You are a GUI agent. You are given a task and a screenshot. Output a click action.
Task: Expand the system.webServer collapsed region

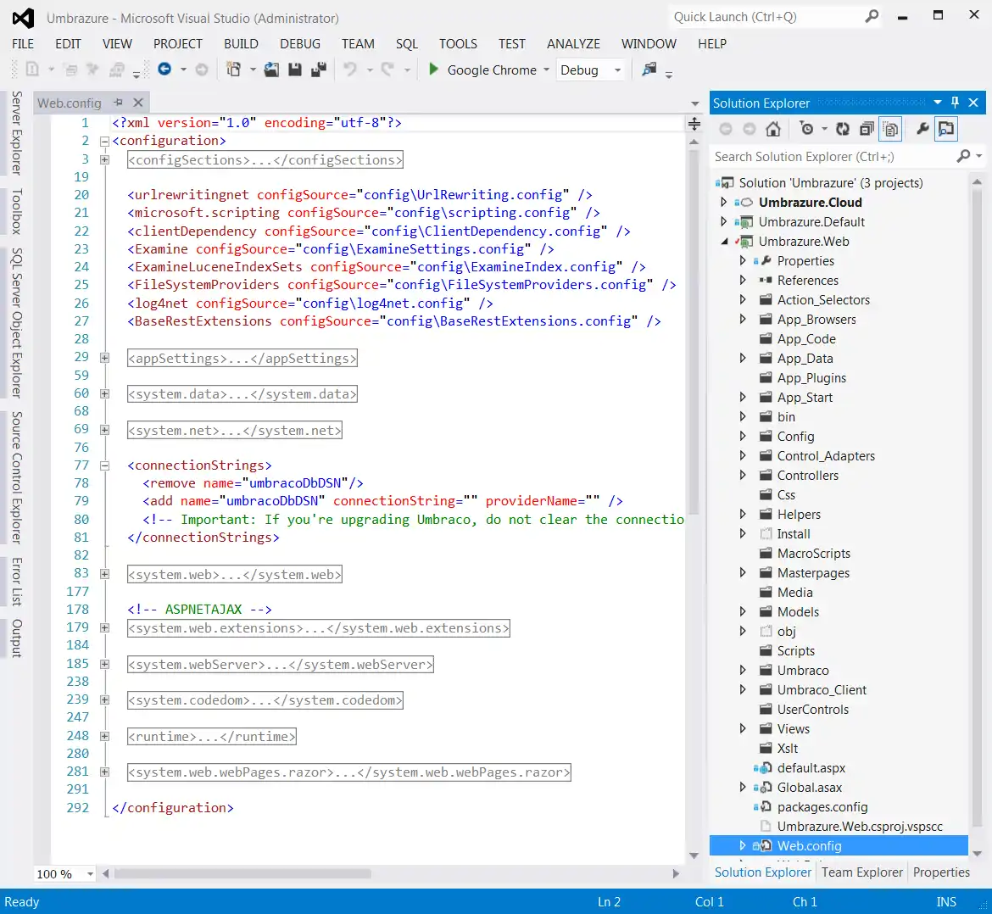pos(104,664)
